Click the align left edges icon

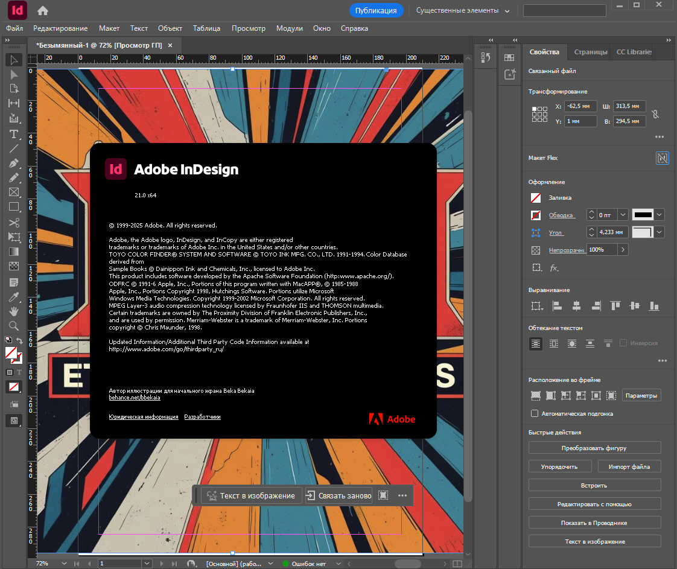pyautogui.click(x=558, y=306)
